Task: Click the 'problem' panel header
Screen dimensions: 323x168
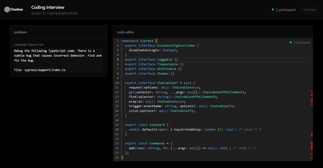Action: pos(20,32)
